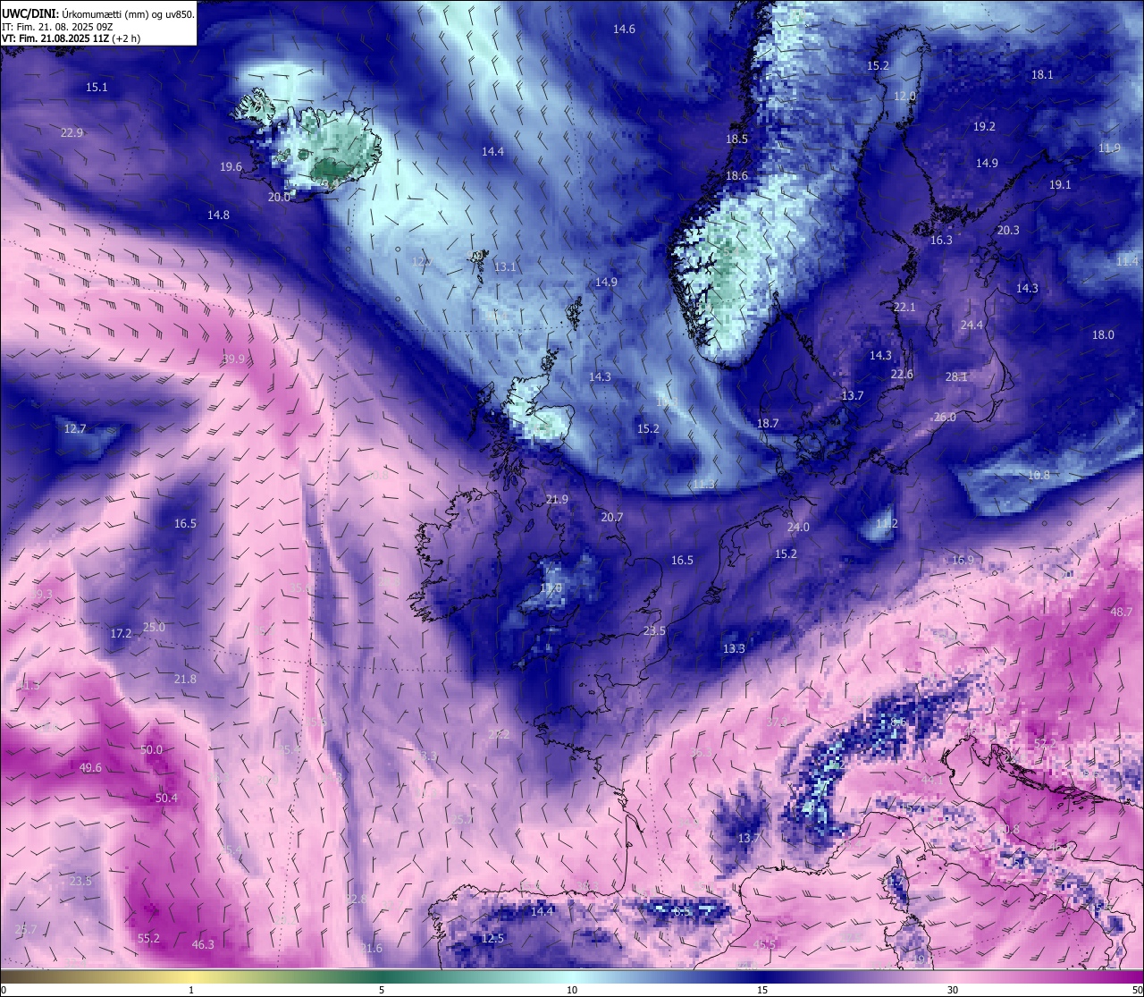Click the 18.6 value over Norway
This screenshot has height=997, width=1144.
(x=736, y=176)
